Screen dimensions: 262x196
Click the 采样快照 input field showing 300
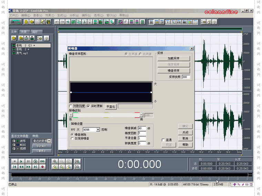(186, 77)
